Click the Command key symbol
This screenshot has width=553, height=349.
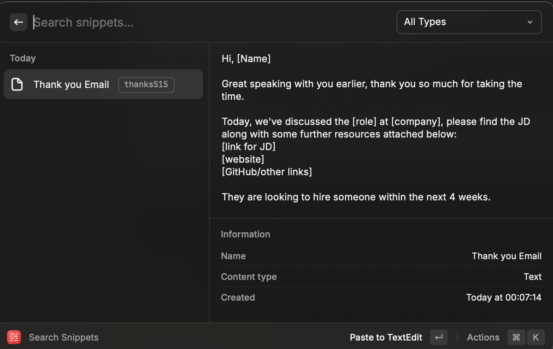coord(516,337)
